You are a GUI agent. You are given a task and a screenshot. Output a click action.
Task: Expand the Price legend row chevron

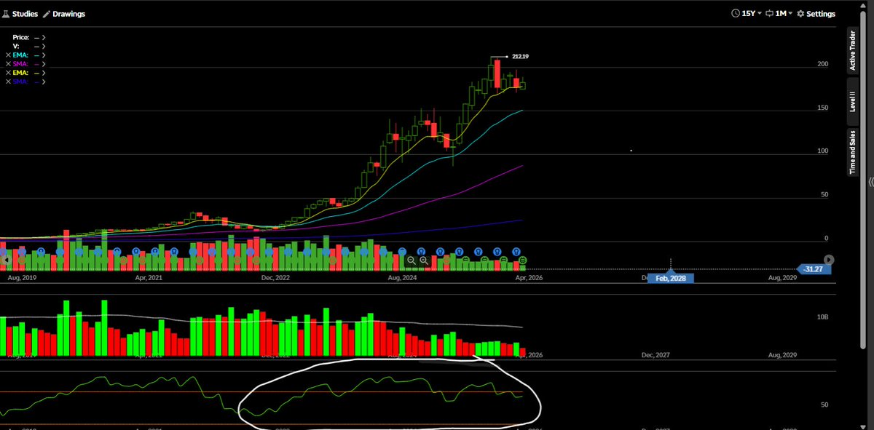(x=44, y=36)
